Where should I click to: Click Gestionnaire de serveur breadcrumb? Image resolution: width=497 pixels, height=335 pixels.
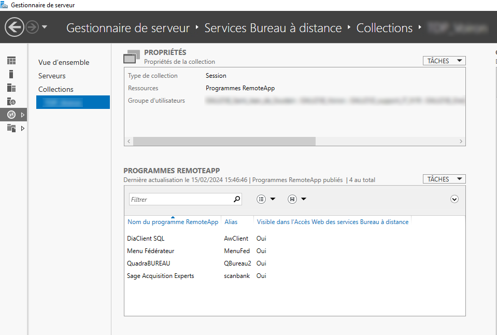[127, 28]
